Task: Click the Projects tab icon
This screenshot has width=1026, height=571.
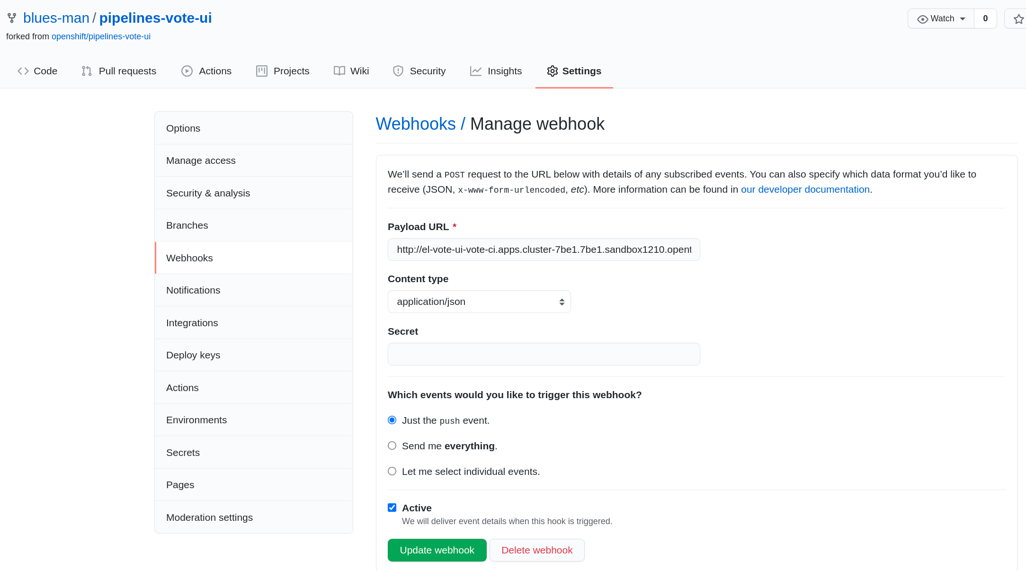Action: pos(261,71)
